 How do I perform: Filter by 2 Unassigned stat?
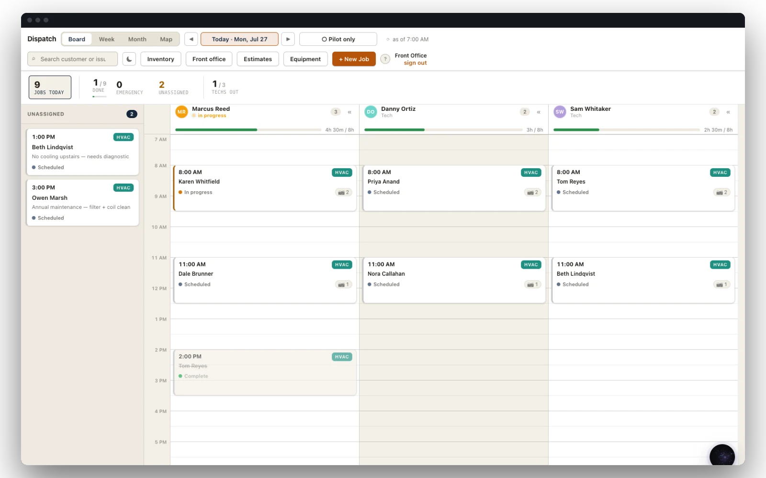[x=173, y=87]
